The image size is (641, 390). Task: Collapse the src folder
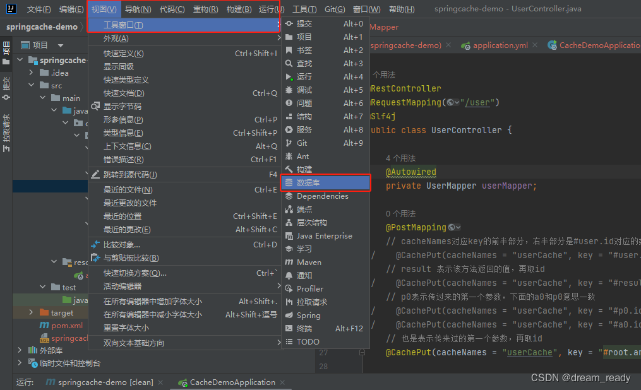click(x=31, y=85)
